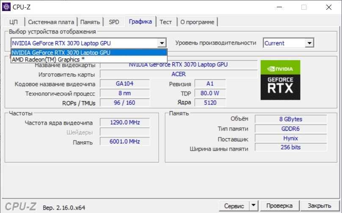Click the ROPs/TMUs value 96 / 160
This screenshot has height=213, width=342.
coord(125,103)
